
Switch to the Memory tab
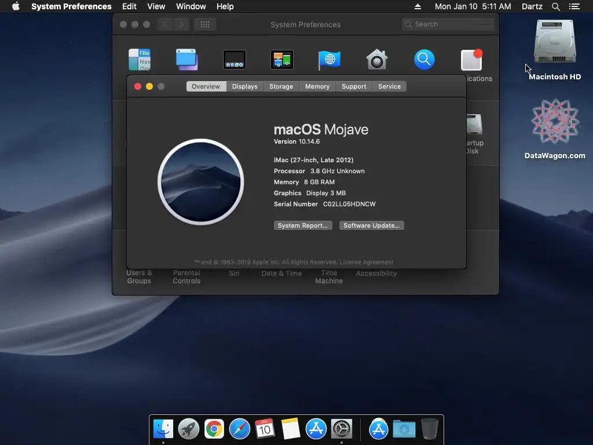click(x=317, y=86)
